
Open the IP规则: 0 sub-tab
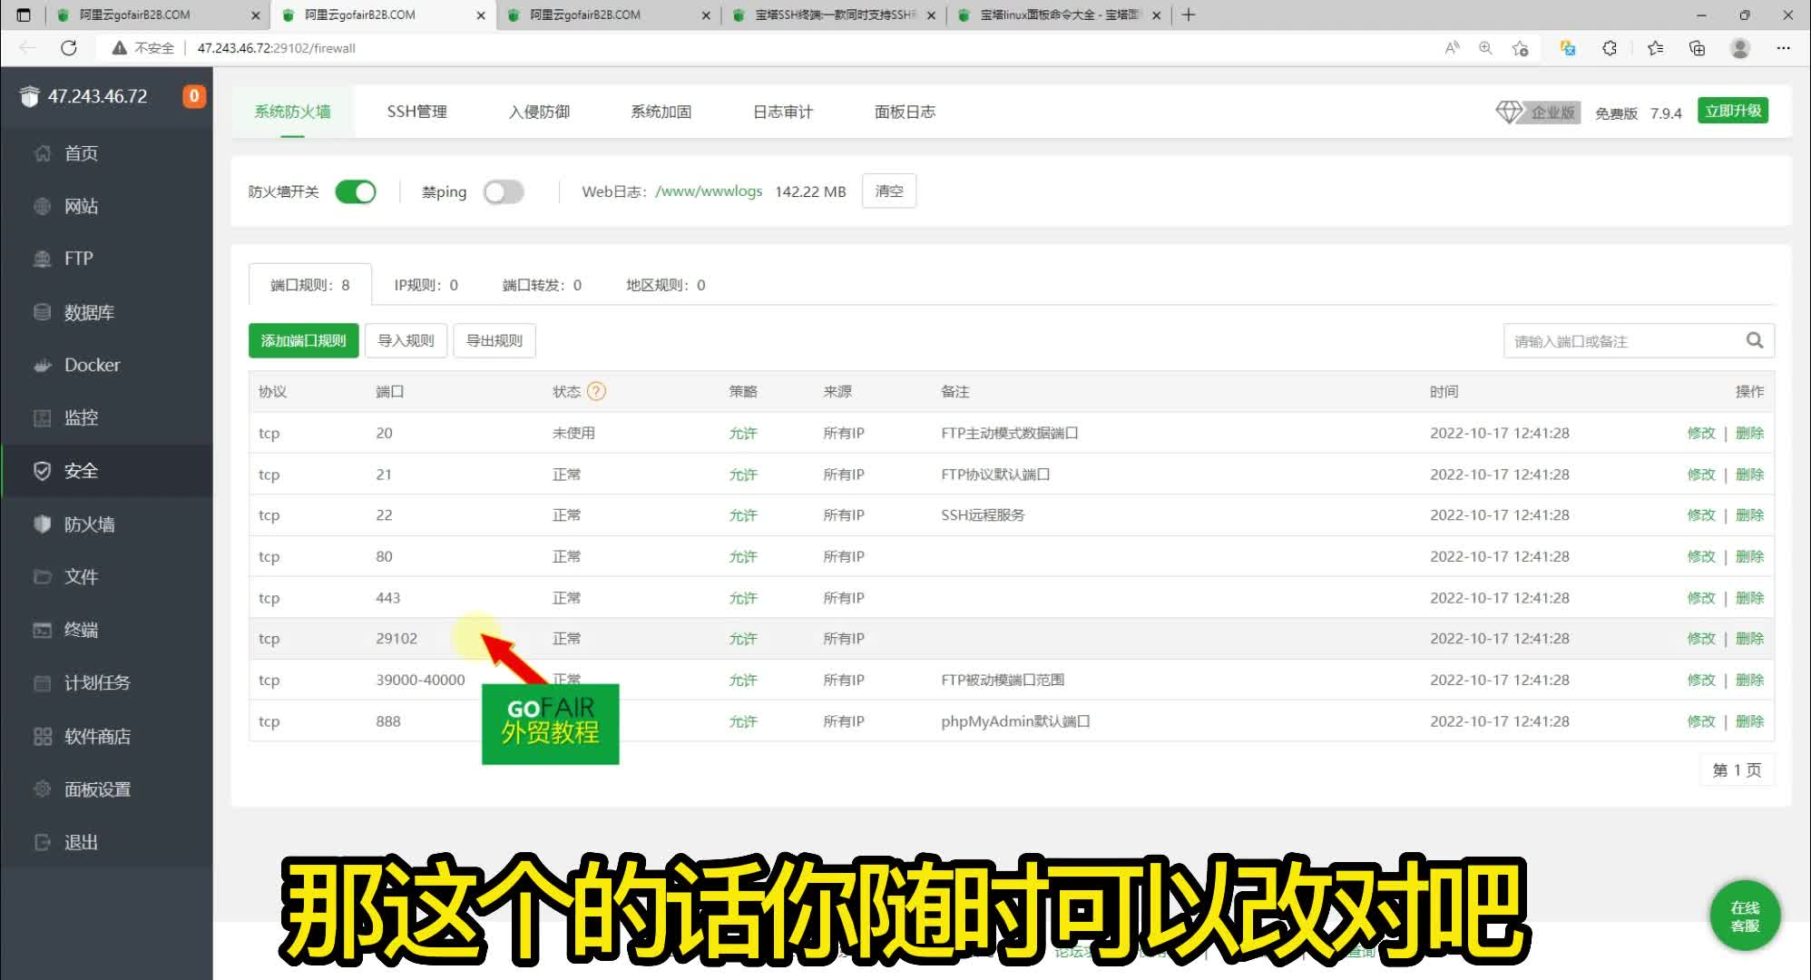[x=426, y=285]
